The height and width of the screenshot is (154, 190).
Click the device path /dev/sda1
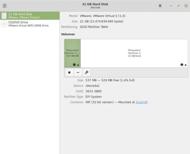click(92, 86)
